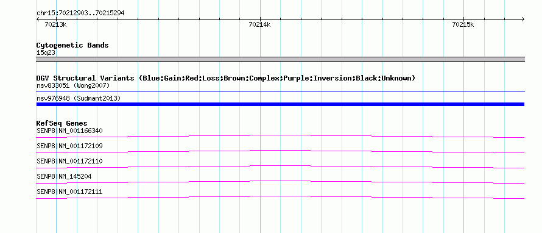Click magenta intron line under NM_145204
Image resolution: width=542 pixels, height=233 pixels.
tap(280, 181)
